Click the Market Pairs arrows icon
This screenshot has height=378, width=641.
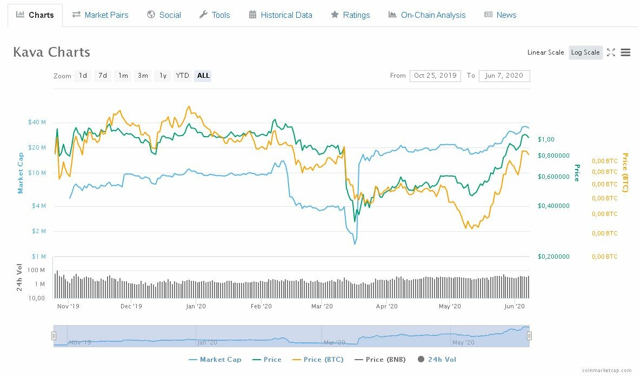(76, 15)
